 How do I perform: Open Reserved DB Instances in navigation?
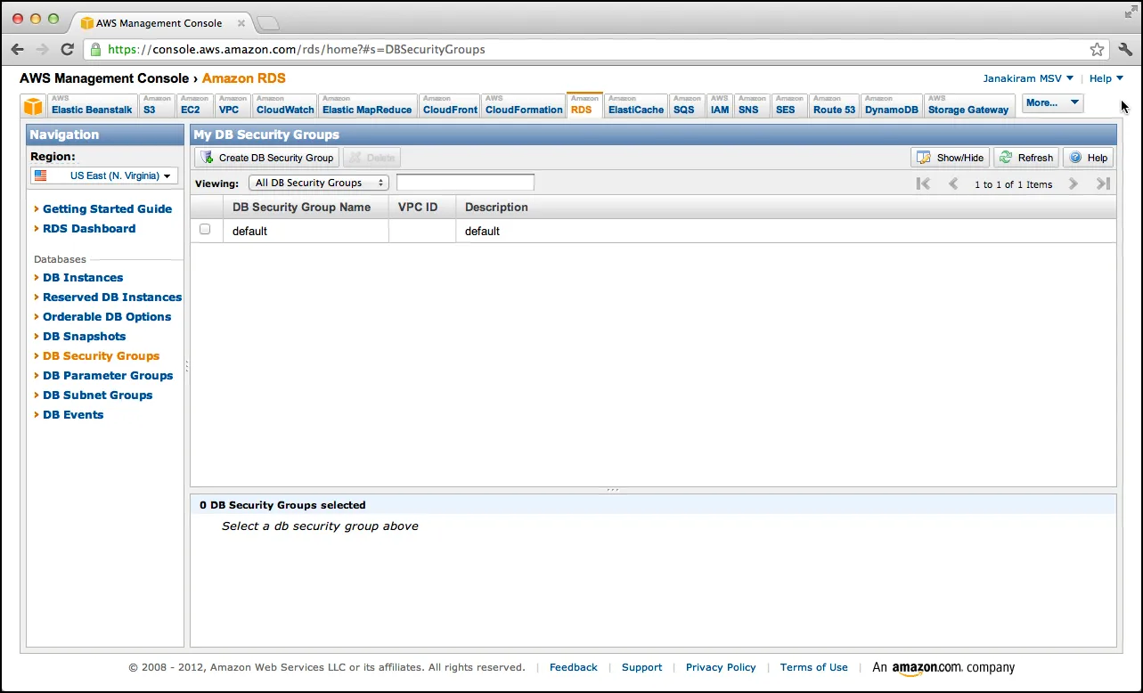click(x=112, y=297)
